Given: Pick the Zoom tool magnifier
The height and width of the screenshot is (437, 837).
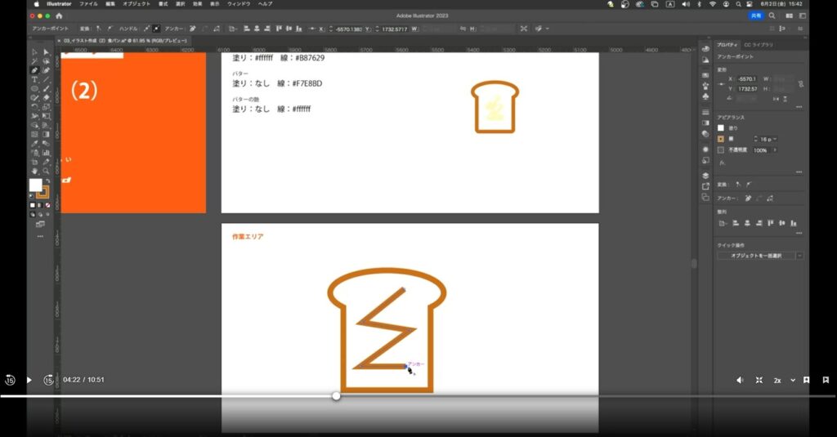Looking at the screenshot, I should pyautogui.click(x=46, y=171).
